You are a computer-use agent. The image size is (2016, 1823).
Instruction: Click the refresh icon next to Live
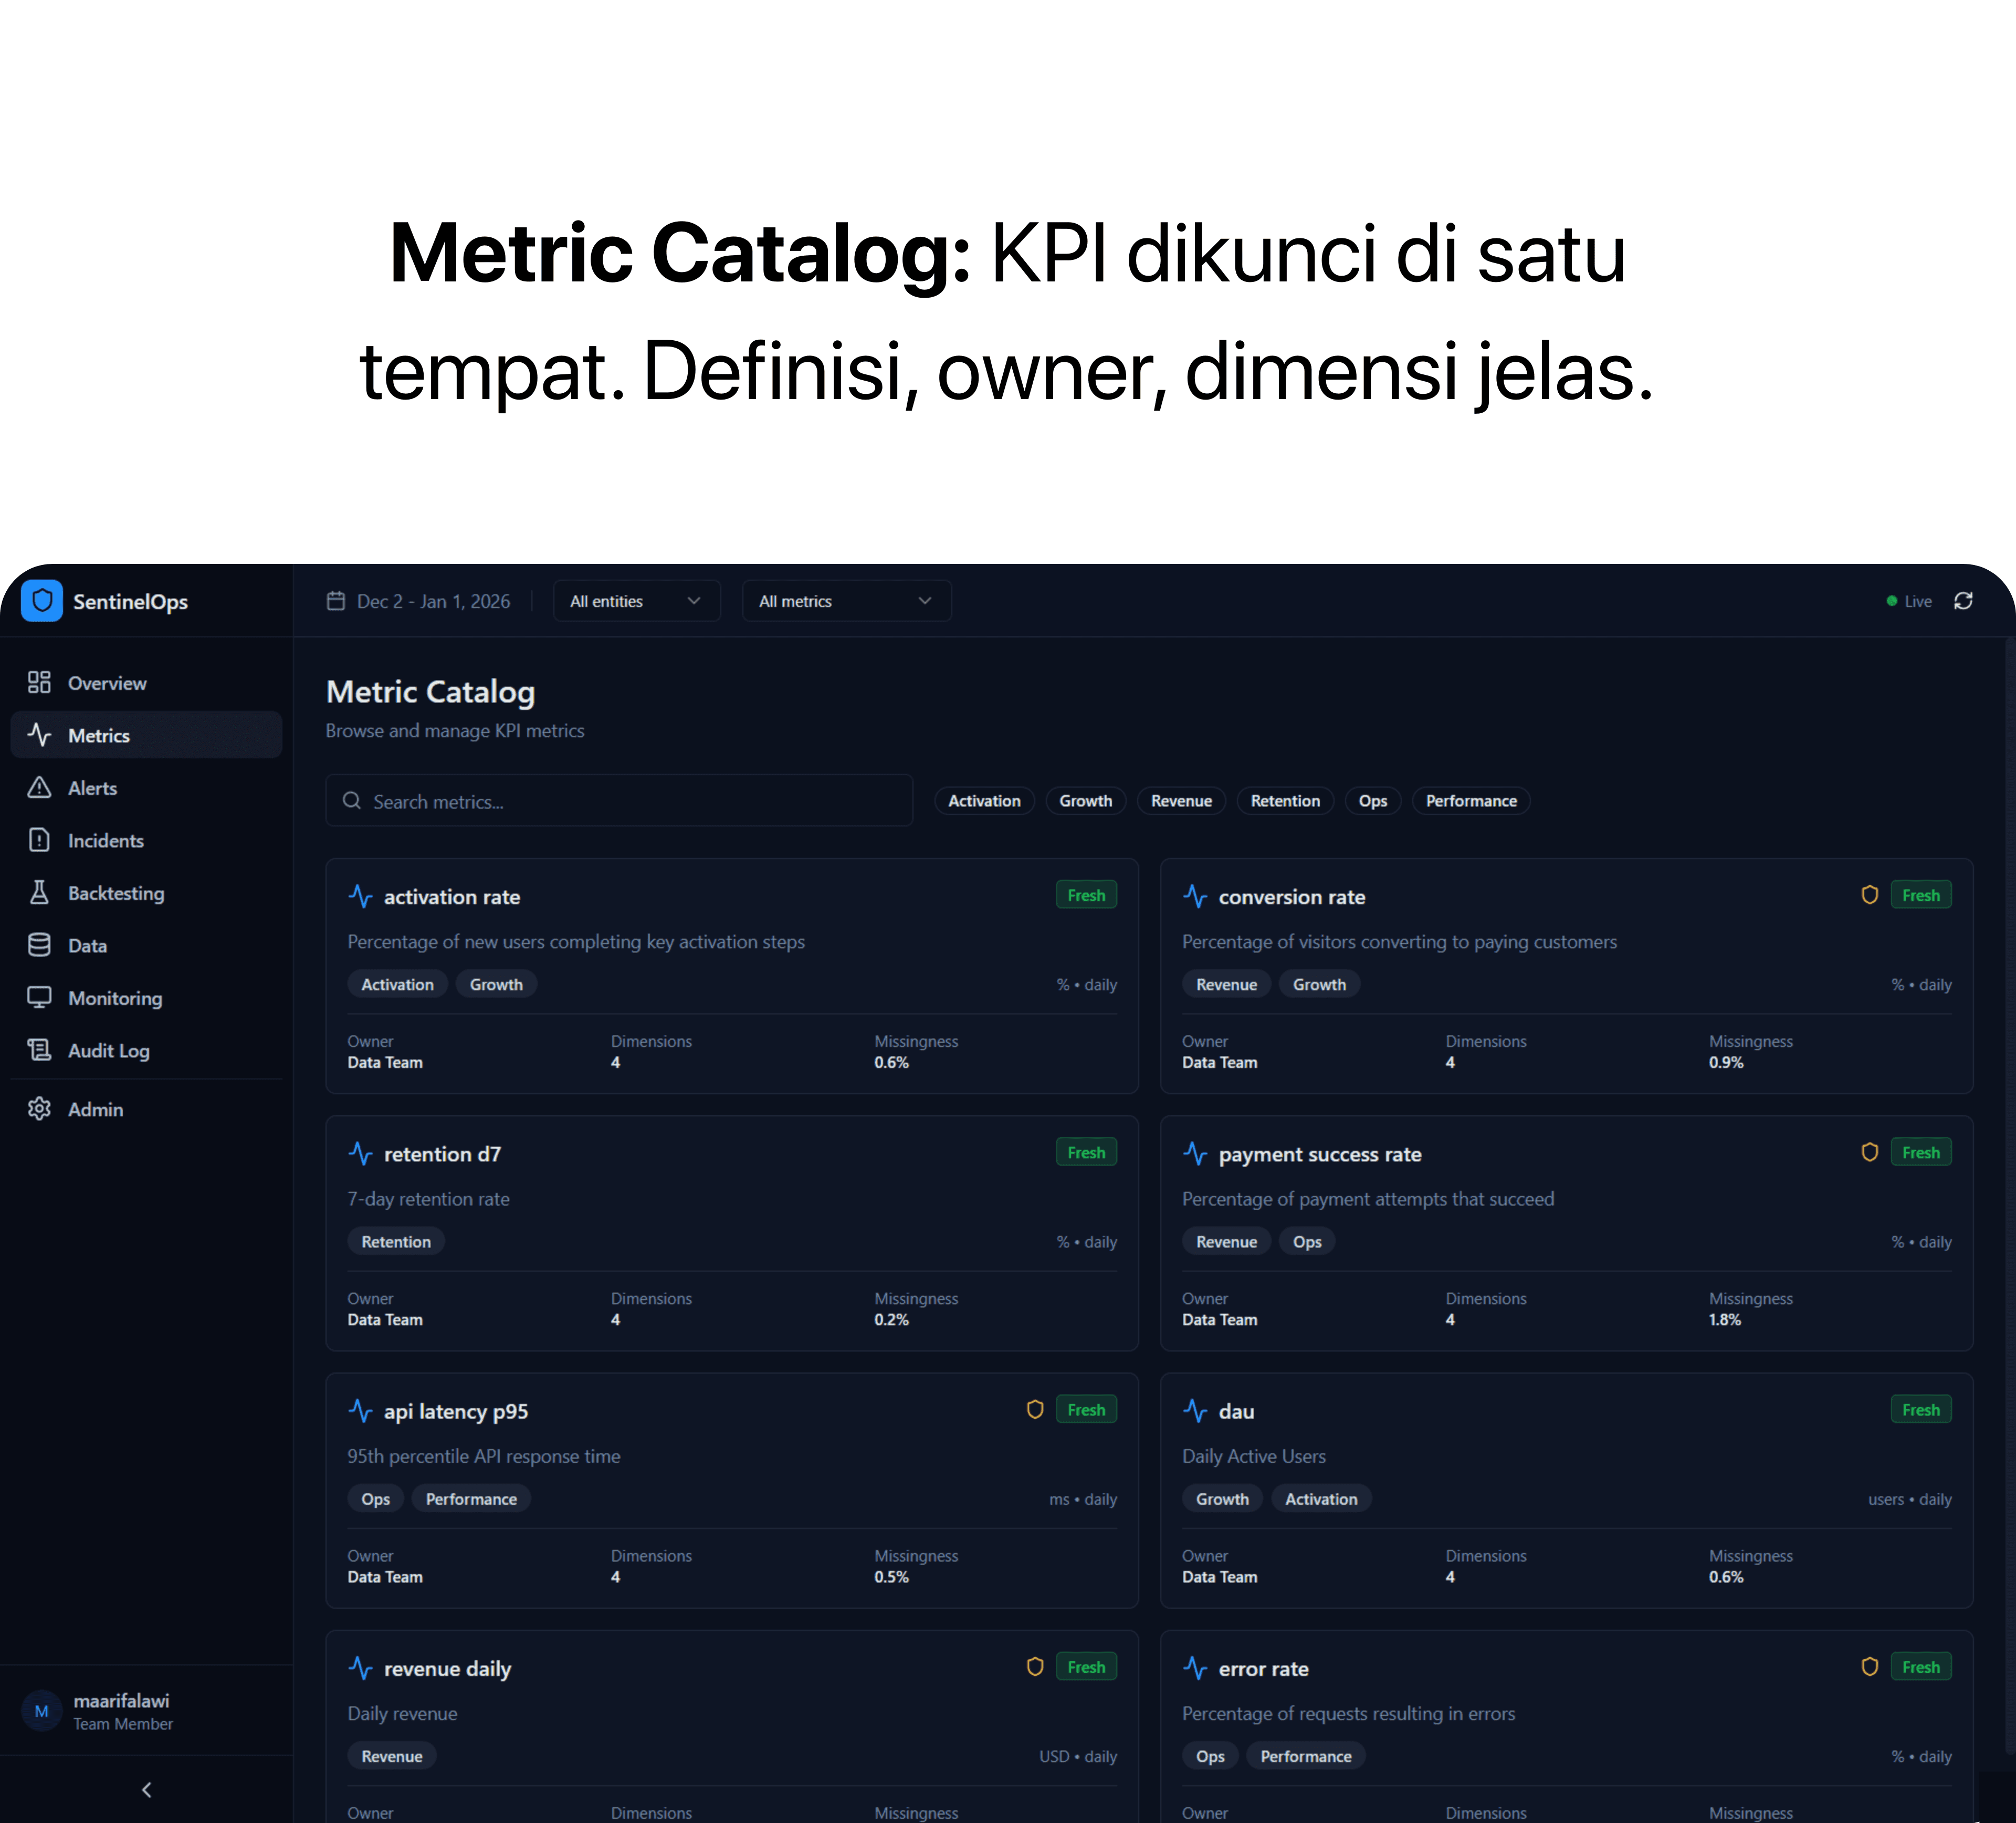click(1963, 601)
